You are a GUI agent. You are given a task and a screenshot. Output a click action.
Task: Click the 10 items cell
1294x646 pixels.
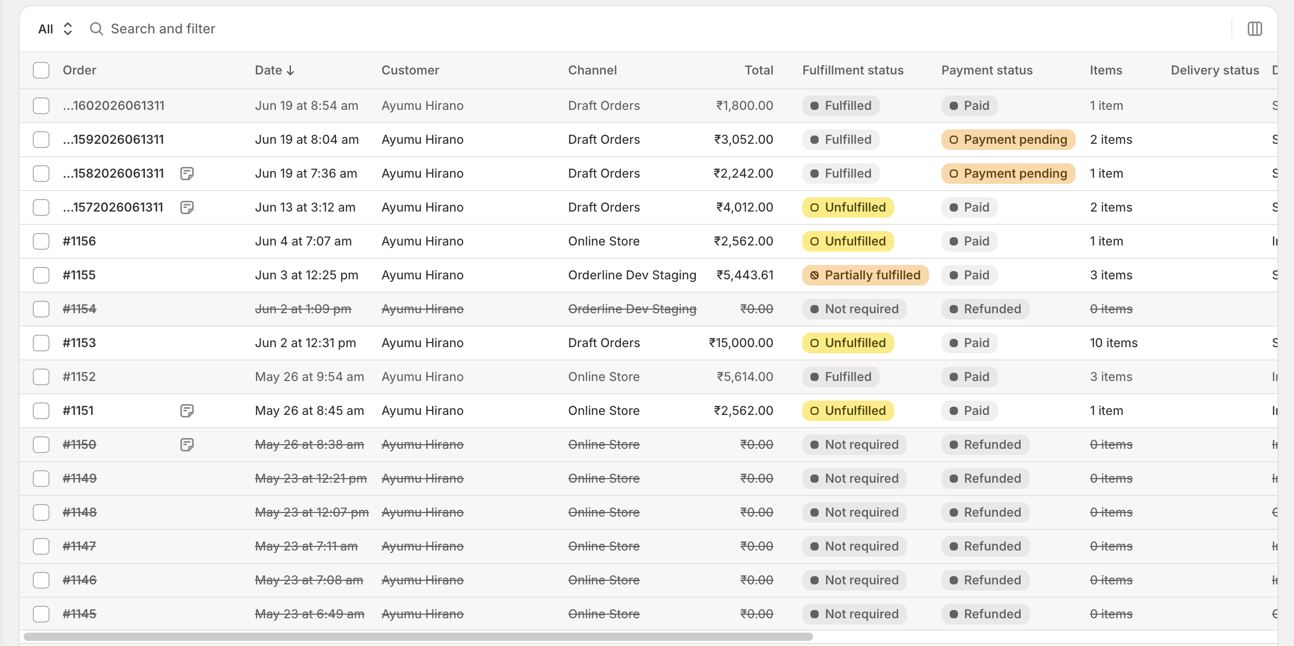(x=1114, y=343)
